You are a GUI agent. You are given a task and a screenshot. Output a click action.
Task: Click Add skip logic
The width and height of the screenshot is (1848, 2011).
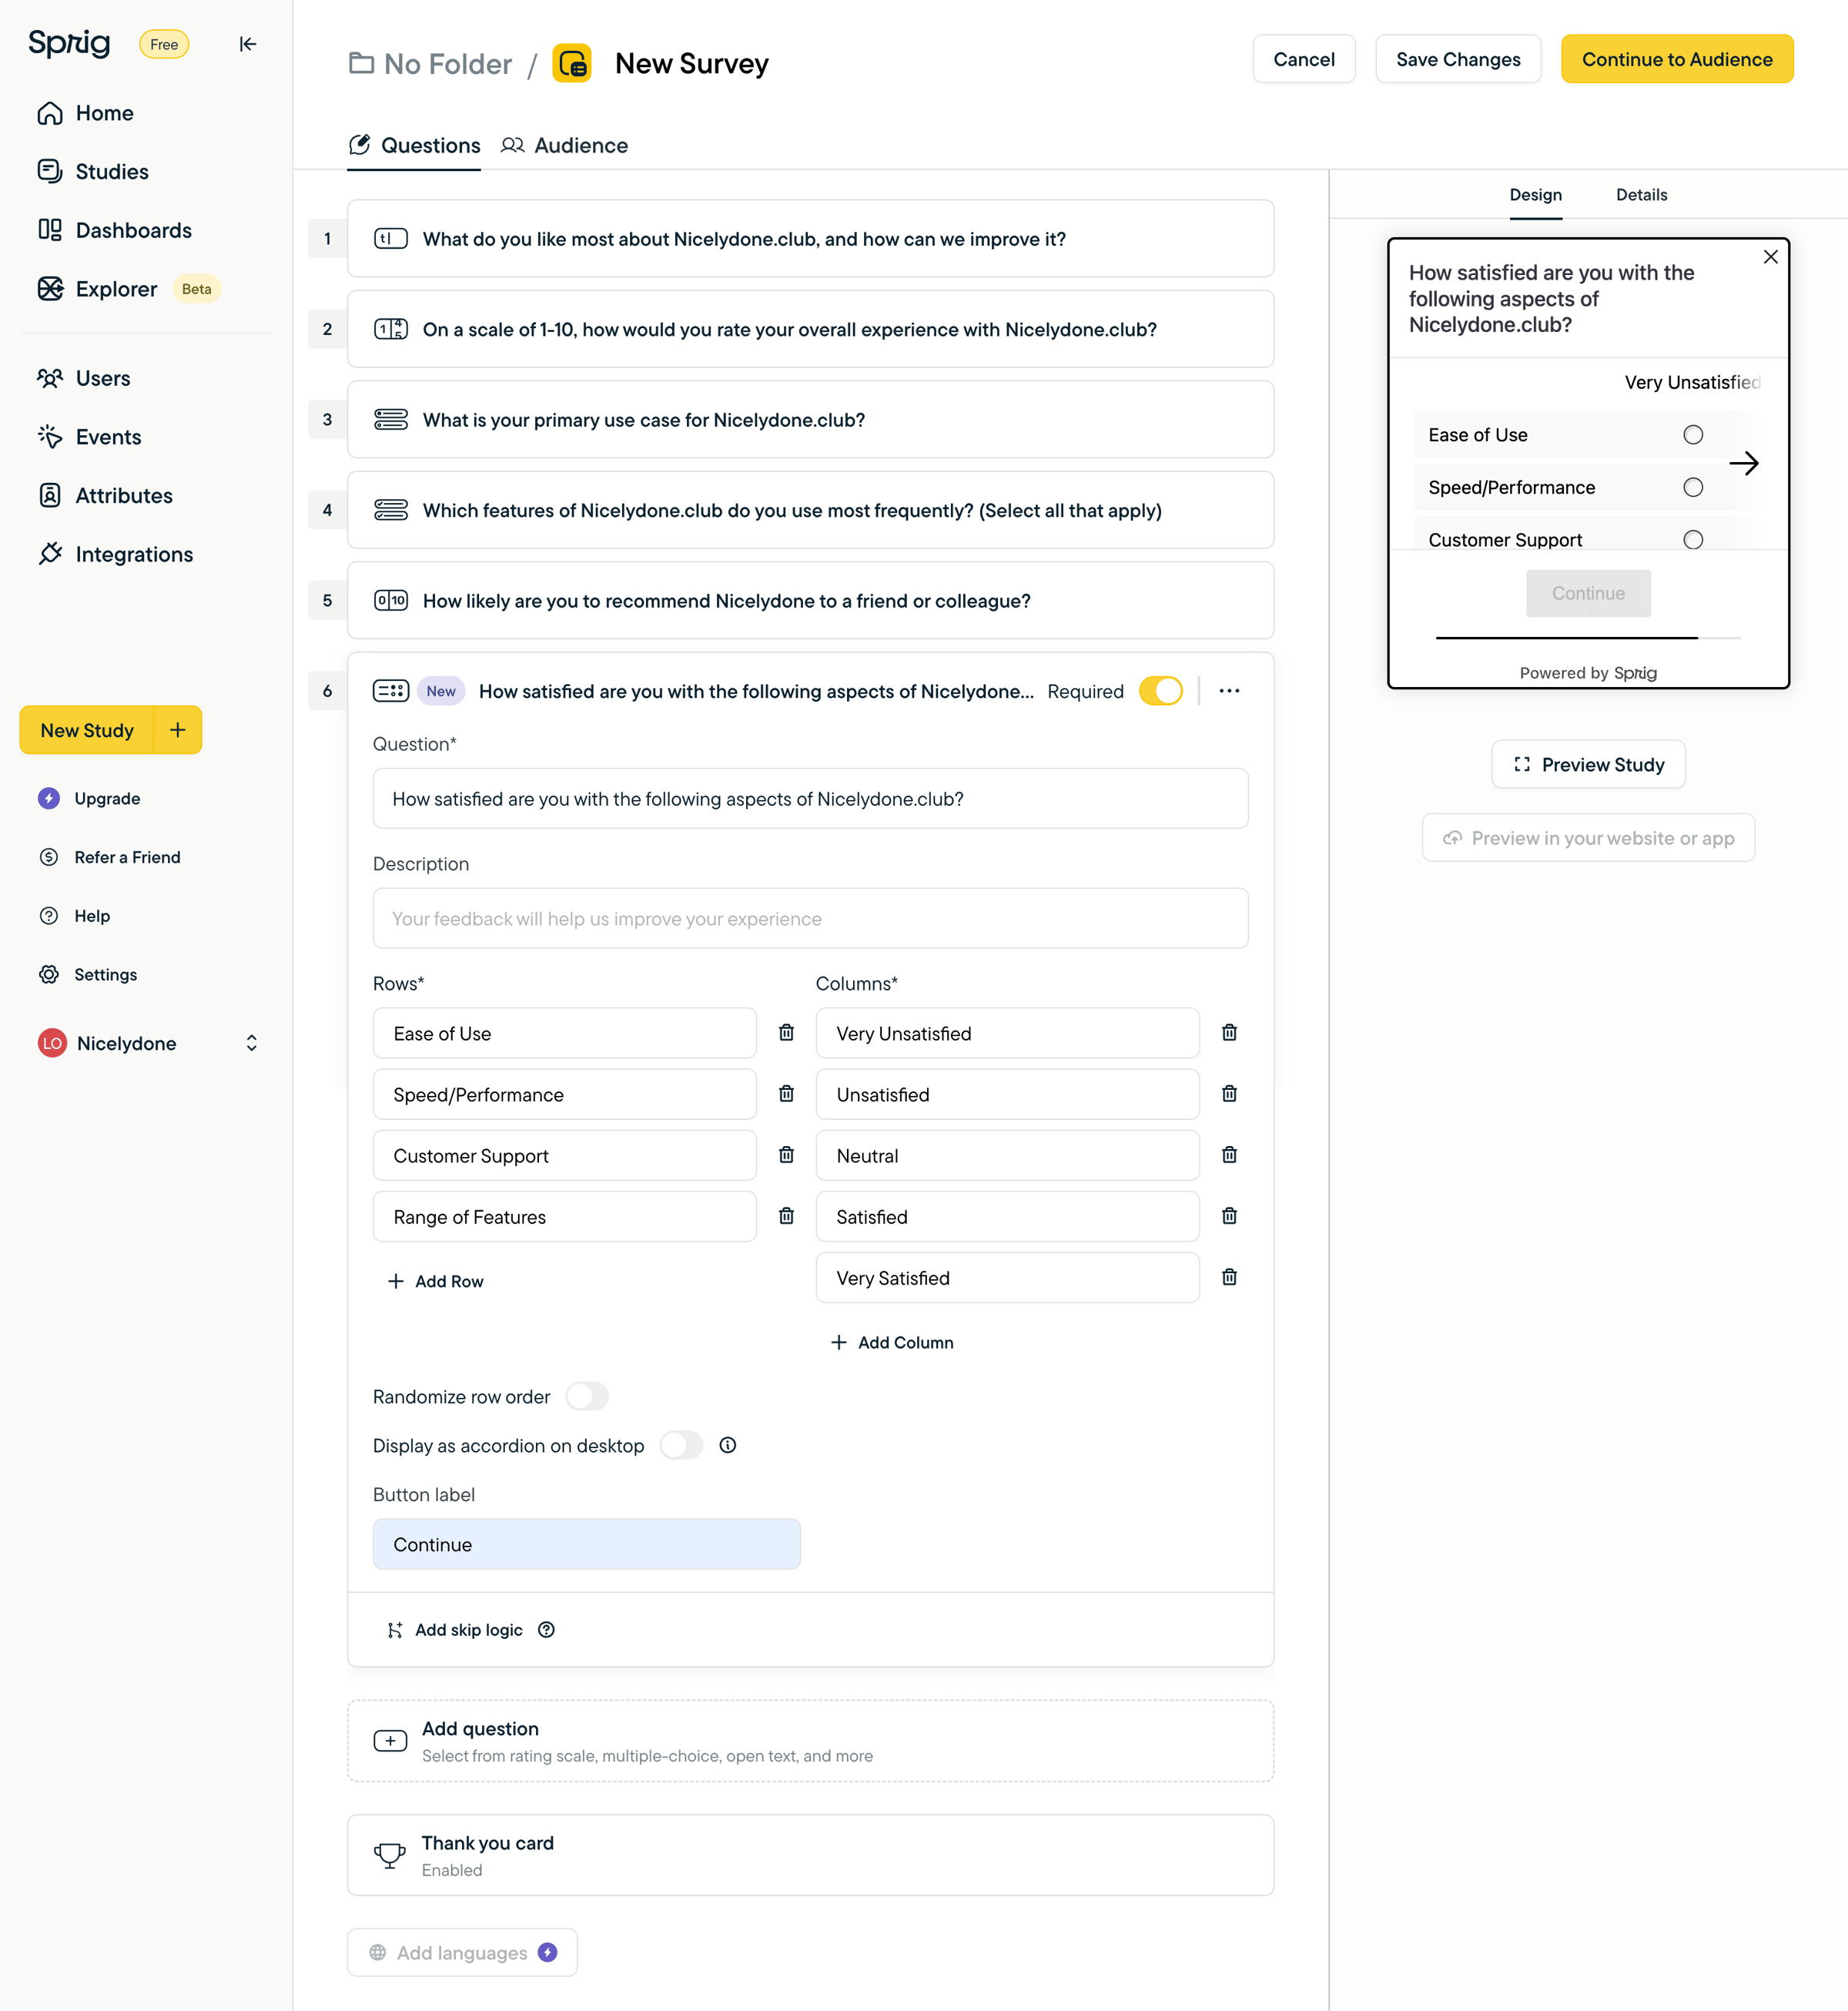(x=455, y=1629)
